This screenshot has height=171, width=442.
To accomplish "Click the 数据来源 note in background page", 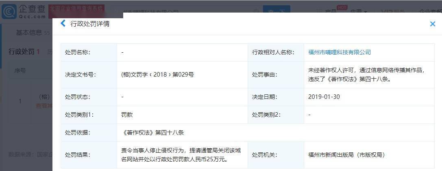I will 30,154.
